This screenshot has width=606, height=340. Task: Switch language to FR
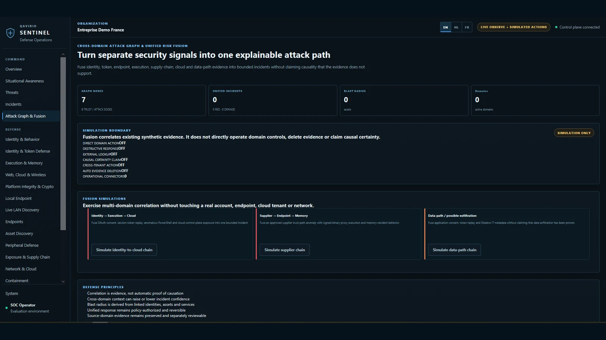(467, 27)
